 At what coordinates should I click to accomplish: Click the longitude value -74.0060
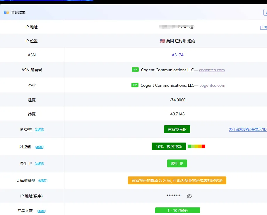tap(178, 100)
